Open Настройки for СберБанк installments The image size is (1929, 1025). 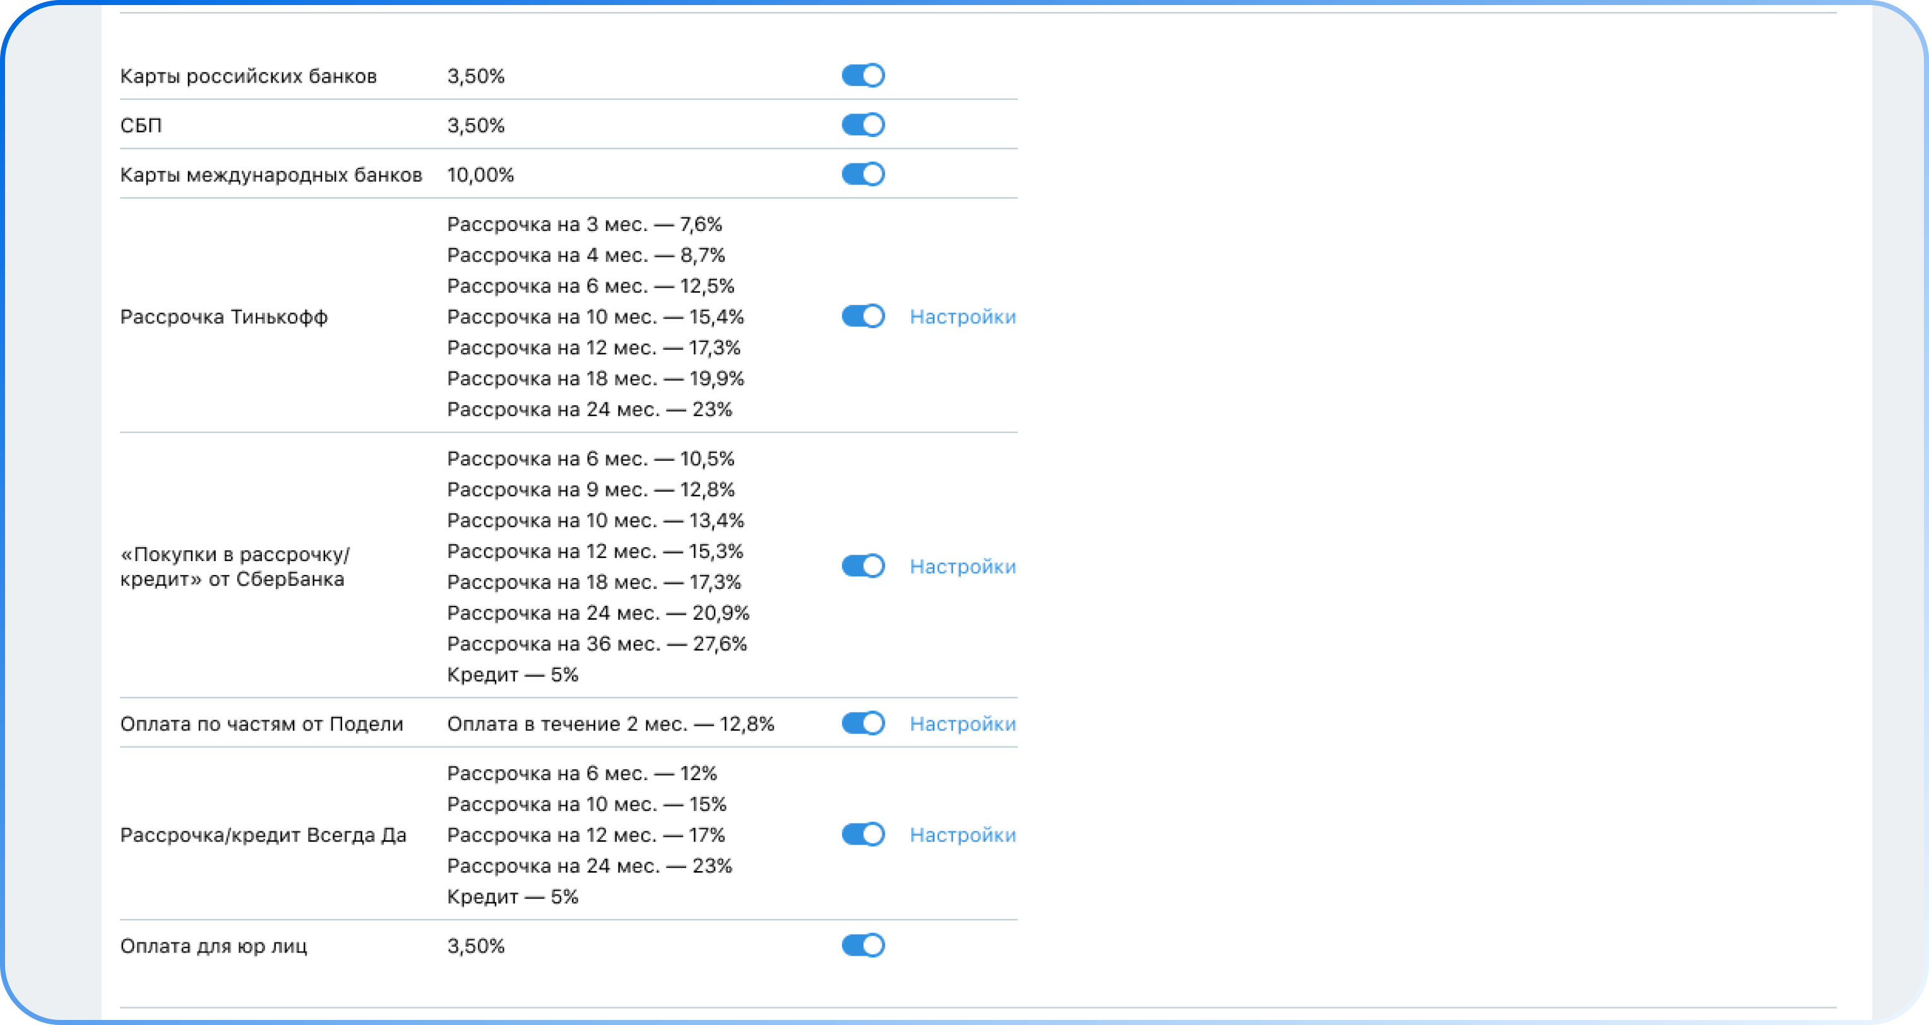[962, 567]
